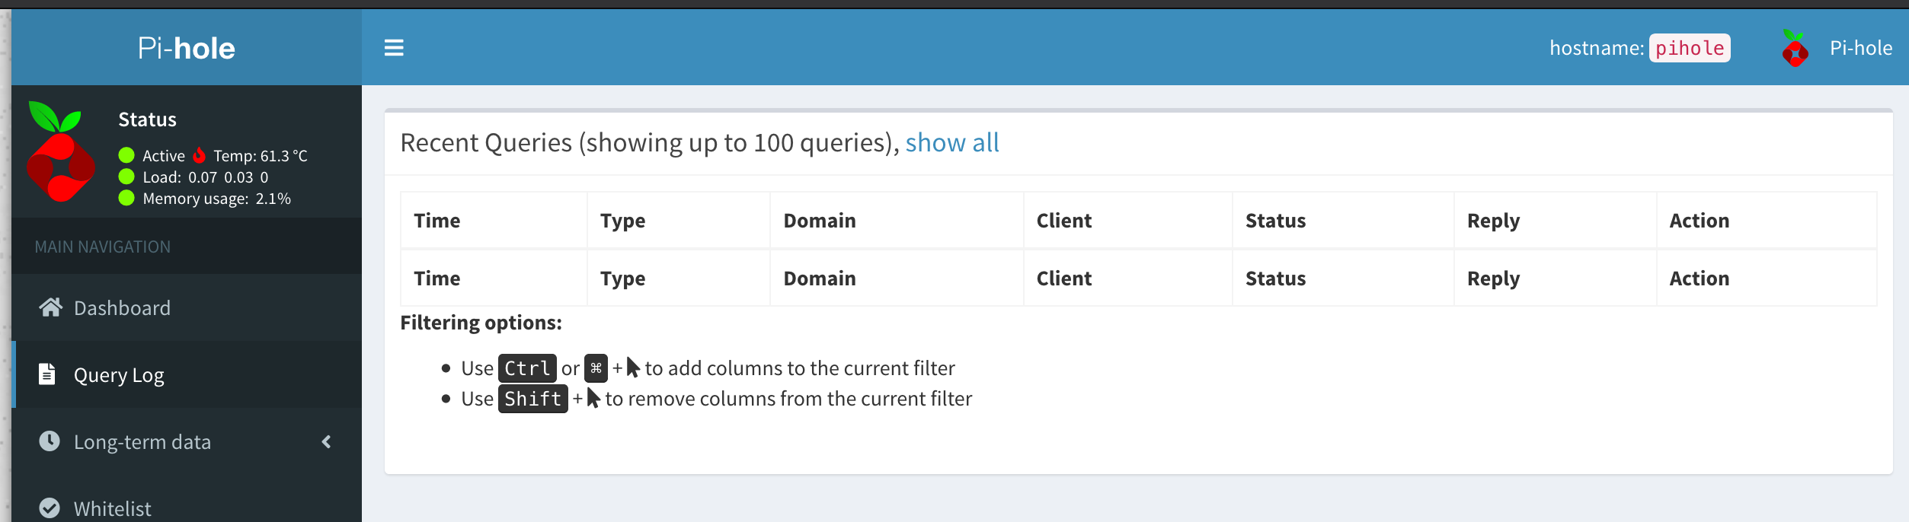Click the Command key symbol badge
The height and width of the screenshot is (522, 1909).
pos(596,368)
